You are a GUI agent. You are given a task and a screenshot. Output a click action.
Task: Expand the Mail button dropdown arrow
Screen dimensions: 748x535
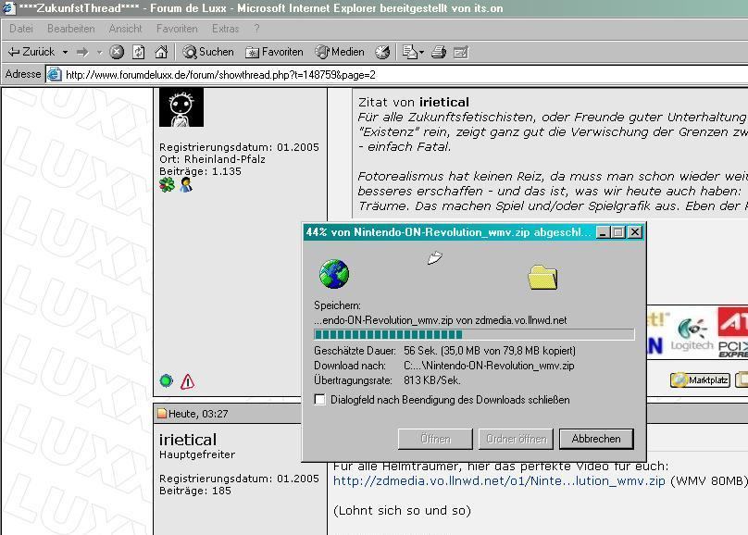[x=421, y=52]
